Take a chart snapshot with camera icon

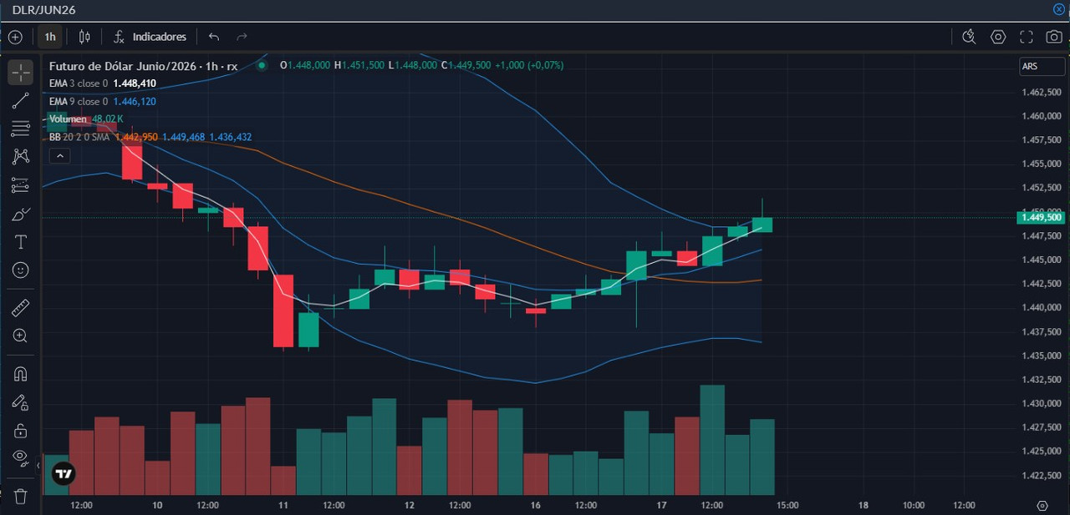1055,37
